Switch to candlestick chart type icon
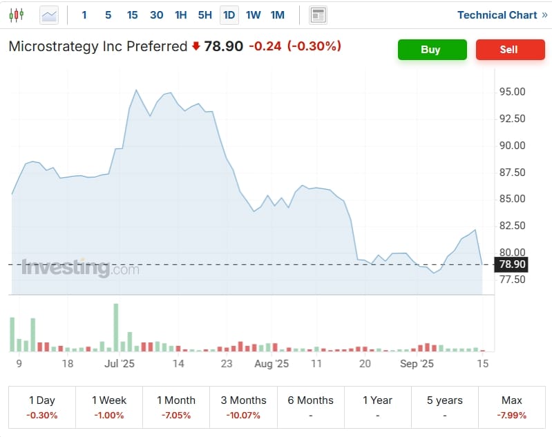 pyautogui.click(x=17, y=15)
